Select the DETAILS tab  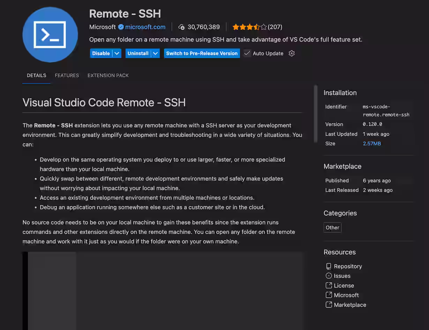[36, 75]
